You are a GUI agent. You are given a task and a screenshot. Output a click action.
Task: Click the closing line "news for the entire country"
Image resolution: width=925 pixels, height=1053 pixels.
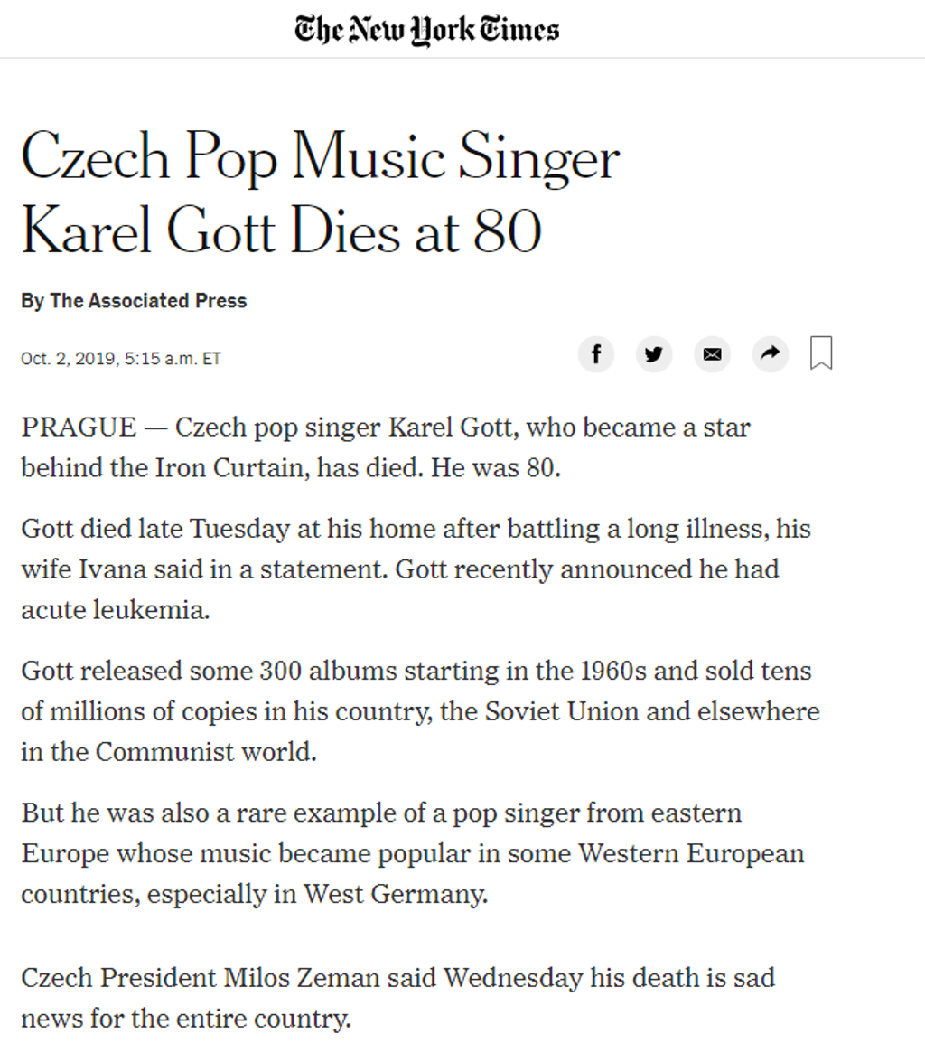pyautogui.click(x=185, y=1019)
